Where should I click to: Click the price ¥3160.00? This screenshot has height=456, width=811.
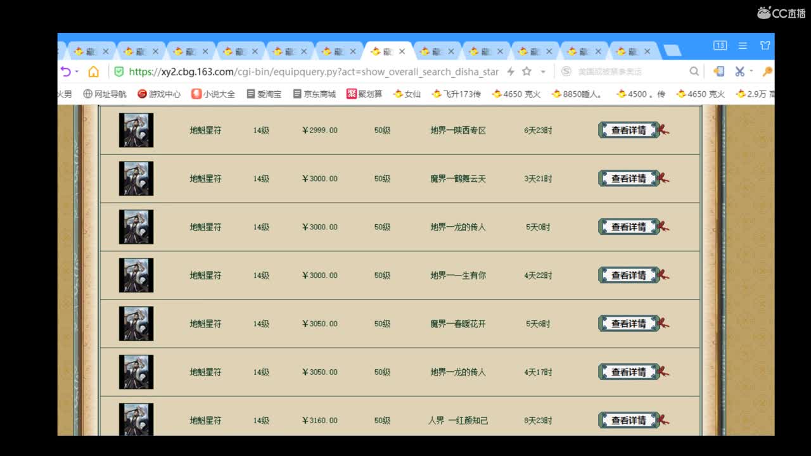pyautogui.click(x=320, y=421)
